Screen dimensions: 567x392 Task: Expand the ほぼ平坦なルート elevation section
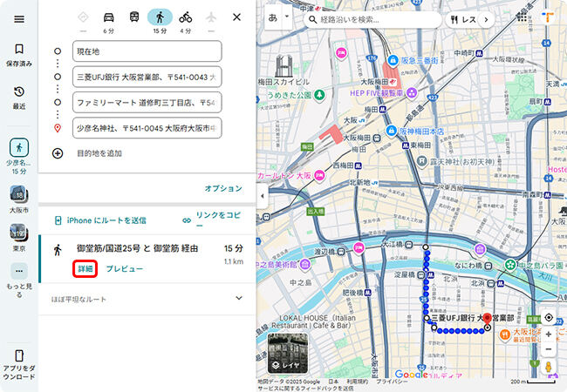point(147,299)
